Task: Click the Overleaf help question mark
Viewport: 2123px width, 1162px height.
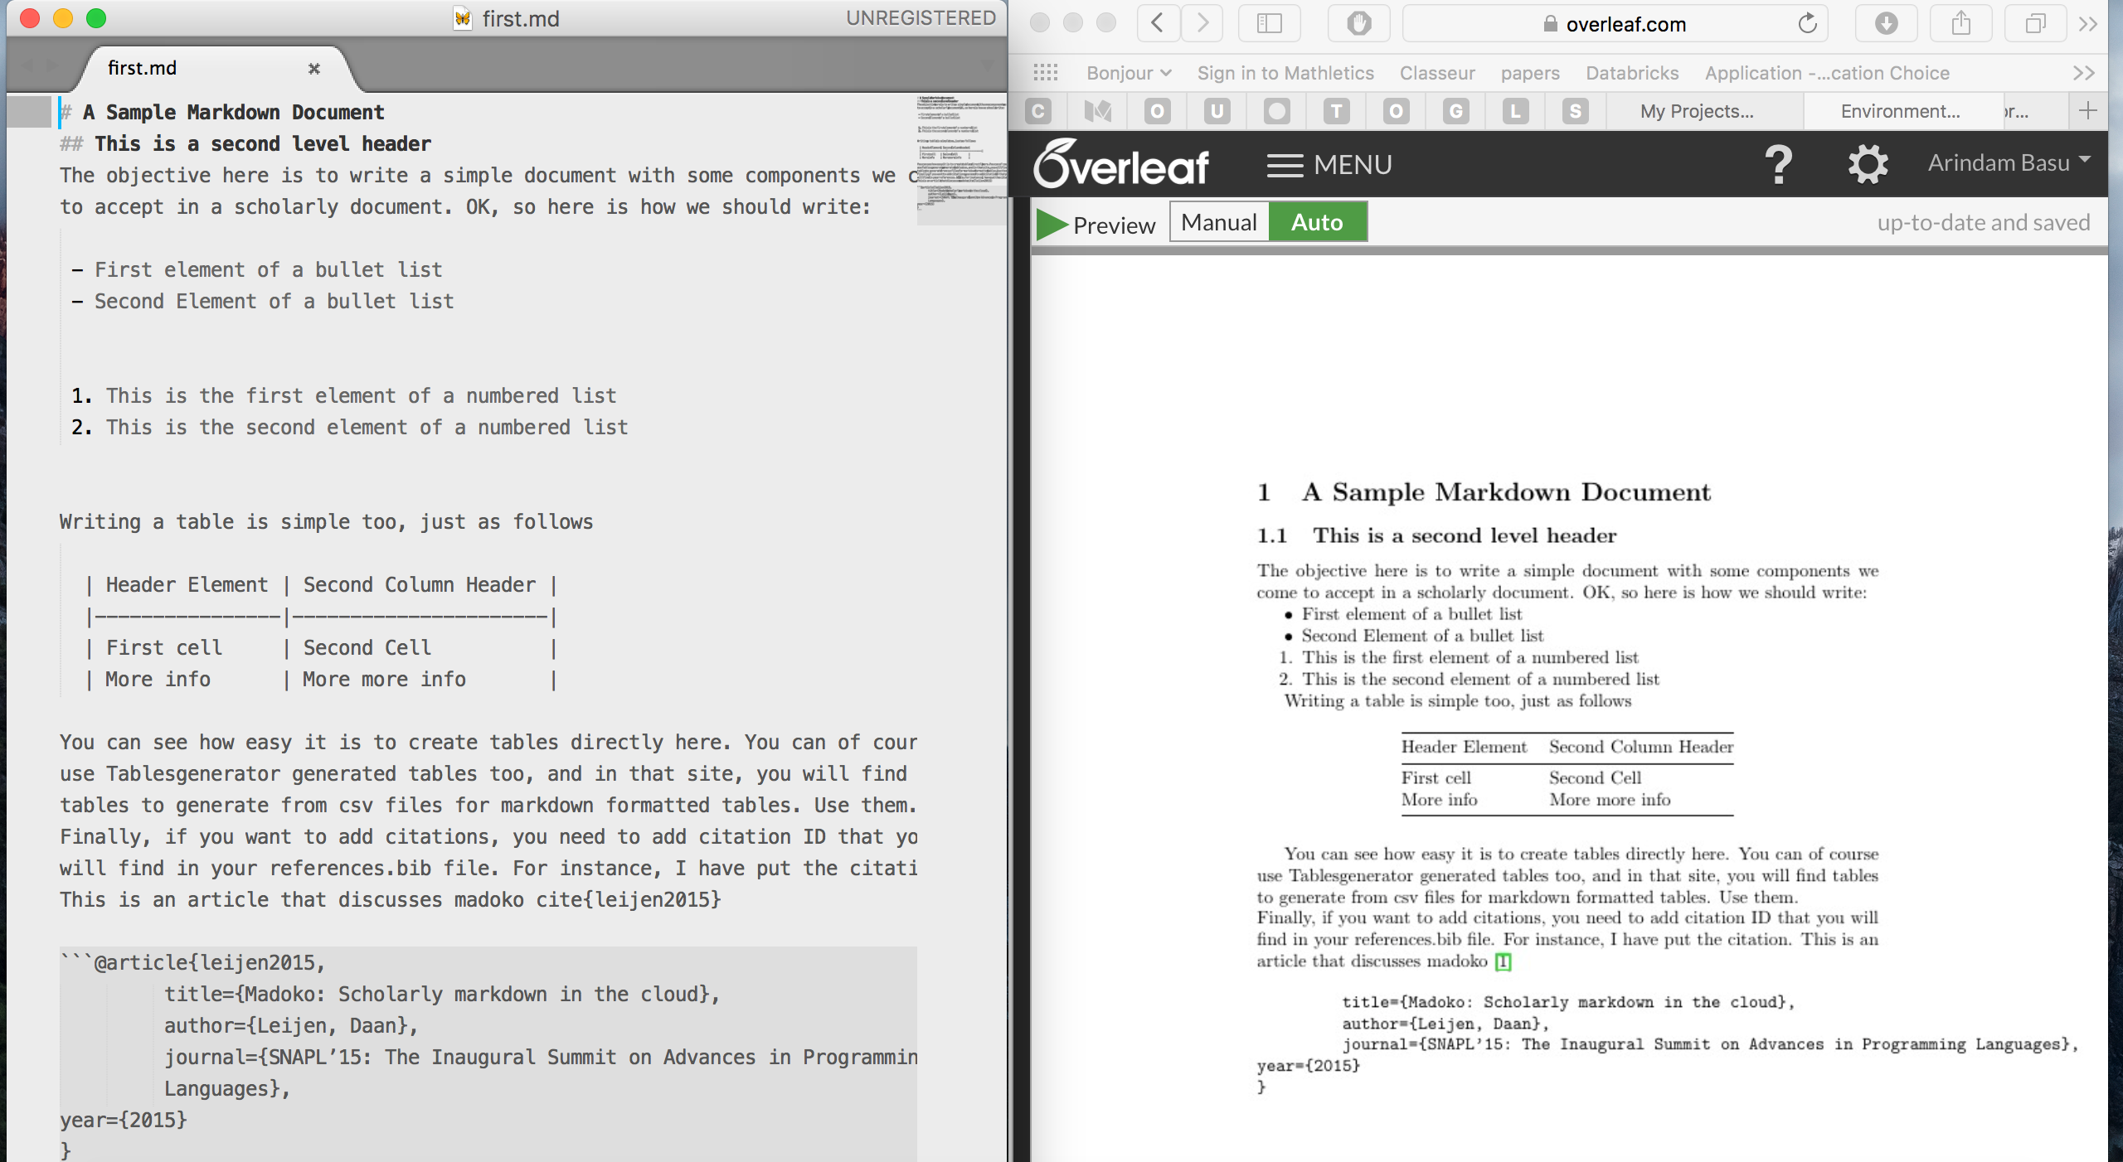Action: (1778, 163)
